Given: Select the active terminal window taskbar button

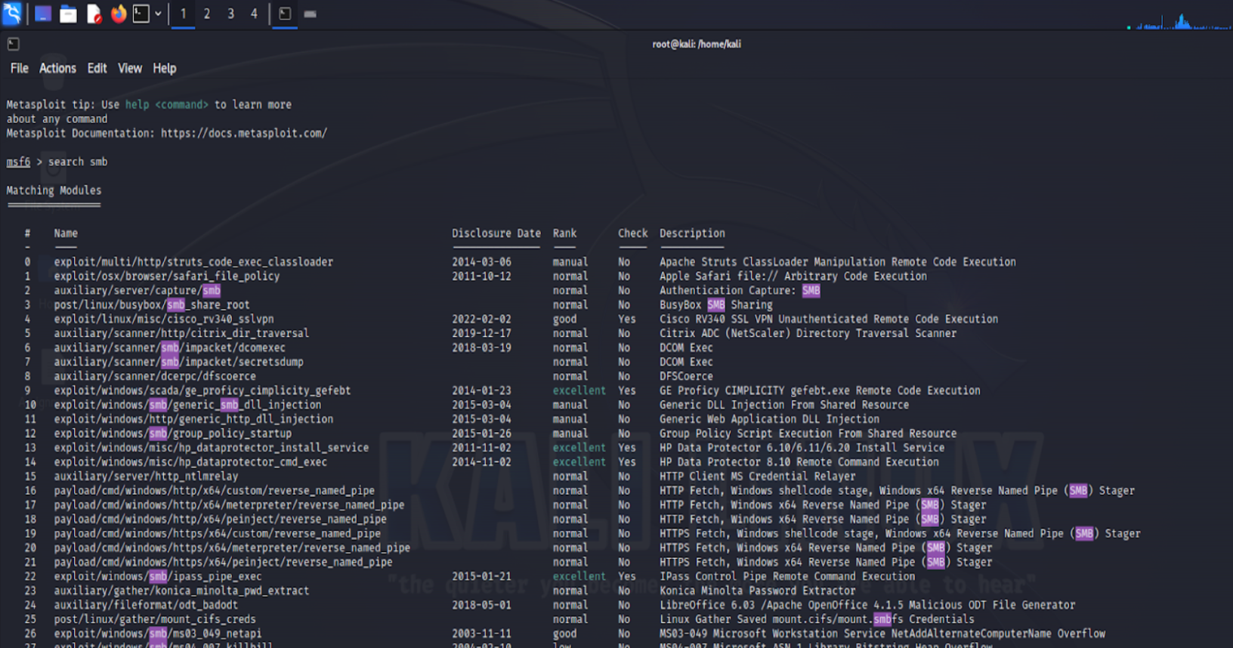Looking at the screenshot, I should 285,14.
